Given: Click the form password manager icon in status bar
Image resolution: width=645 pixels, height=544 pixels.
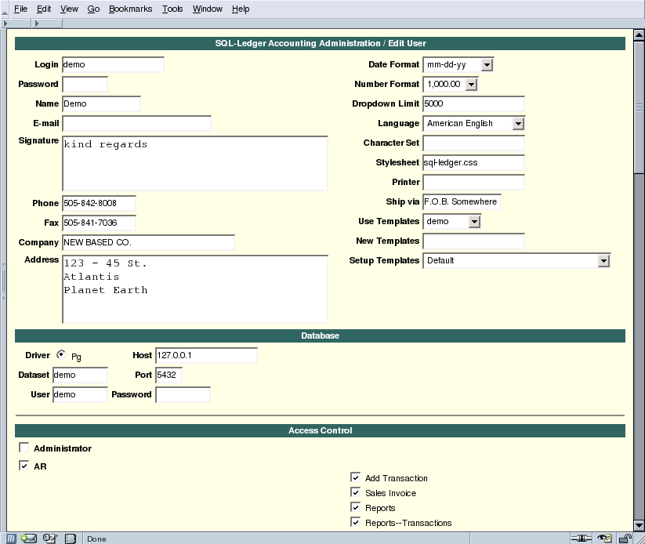Looking at the screenshot, I should [49, 539].
